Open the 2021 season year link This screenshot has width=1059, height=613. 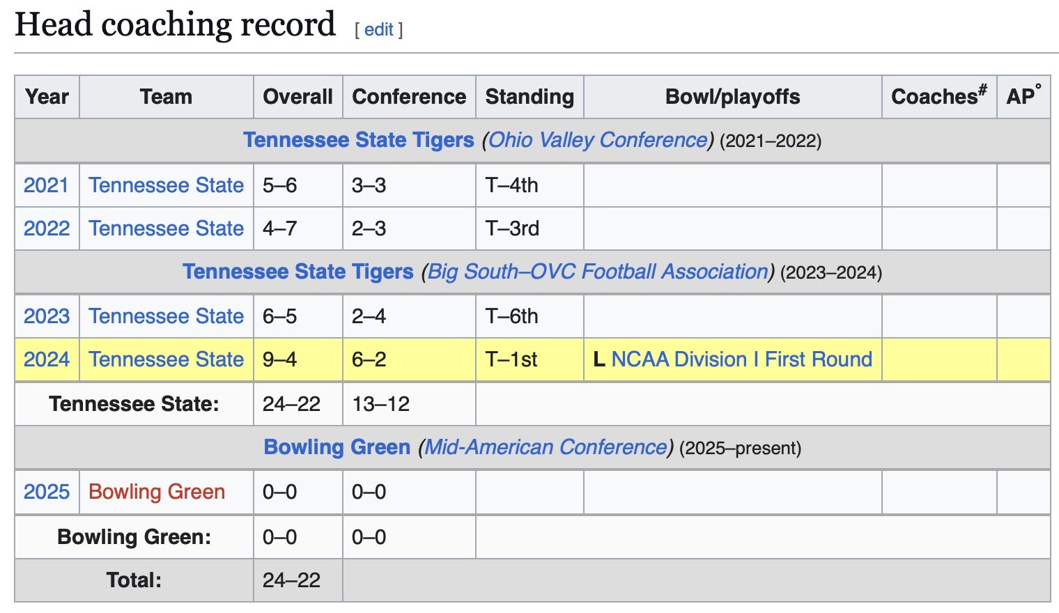pos(47,185)
